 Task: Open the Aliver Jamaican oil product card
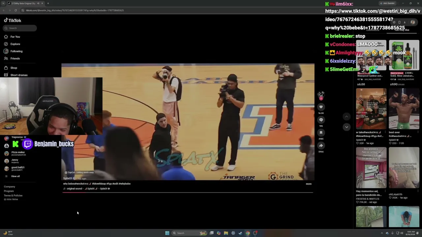point(404,63)
